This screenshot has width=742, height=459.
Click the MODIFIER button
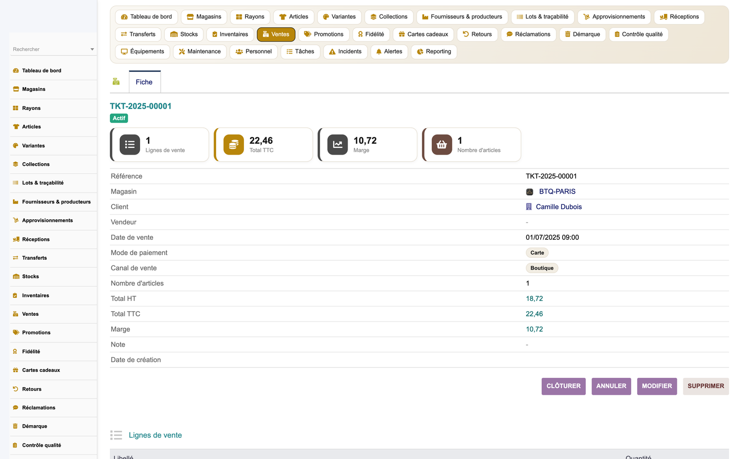[x=657, y=386]
